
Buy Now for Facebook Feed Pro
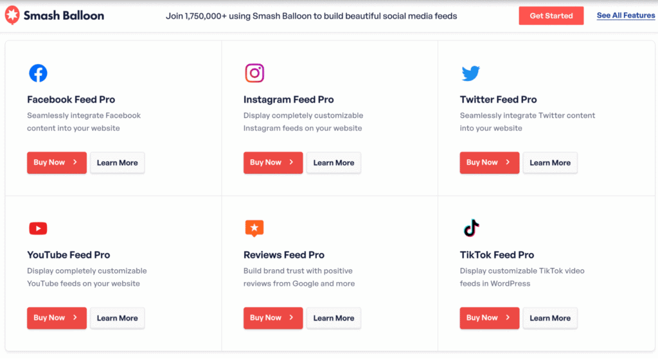click(57, 162)
